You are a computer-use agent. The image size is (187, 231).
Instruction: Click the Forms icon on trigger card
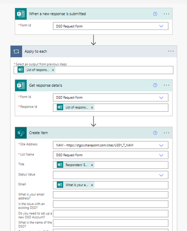[21, 14]
